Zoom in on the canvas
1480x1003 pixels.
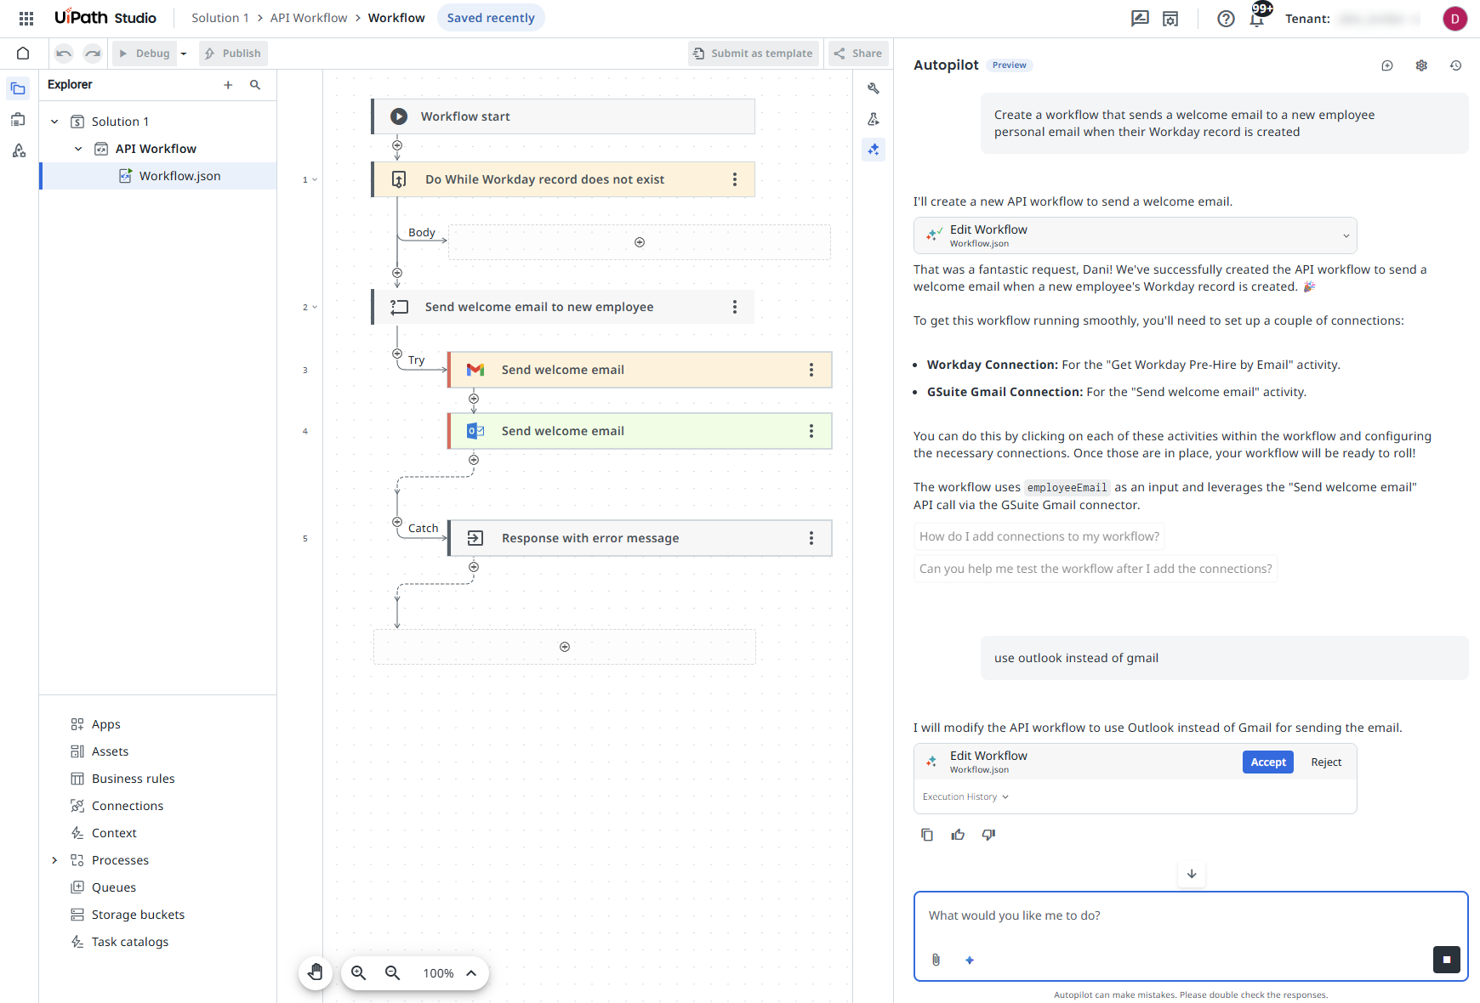[x=359, y=973]
